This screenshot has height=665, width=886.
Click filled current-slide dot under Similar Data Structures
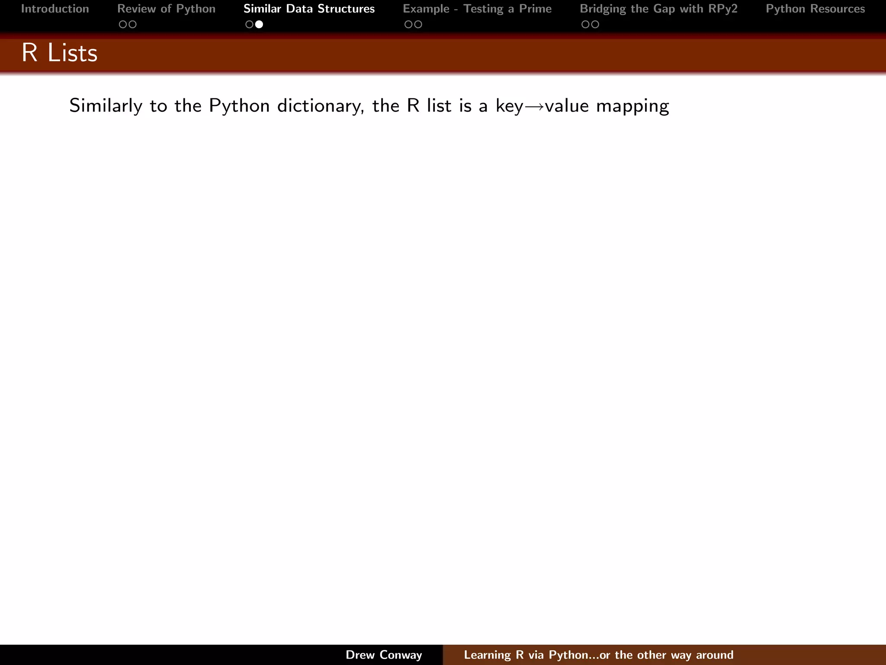point(259,25)
